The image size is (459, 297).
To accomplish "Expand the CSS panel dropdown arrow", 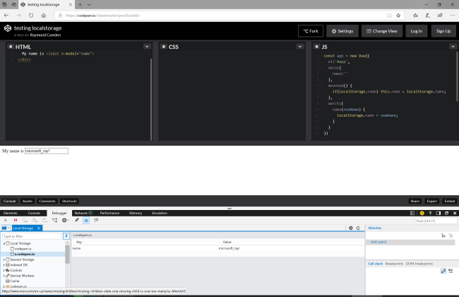I will point(300,47).
